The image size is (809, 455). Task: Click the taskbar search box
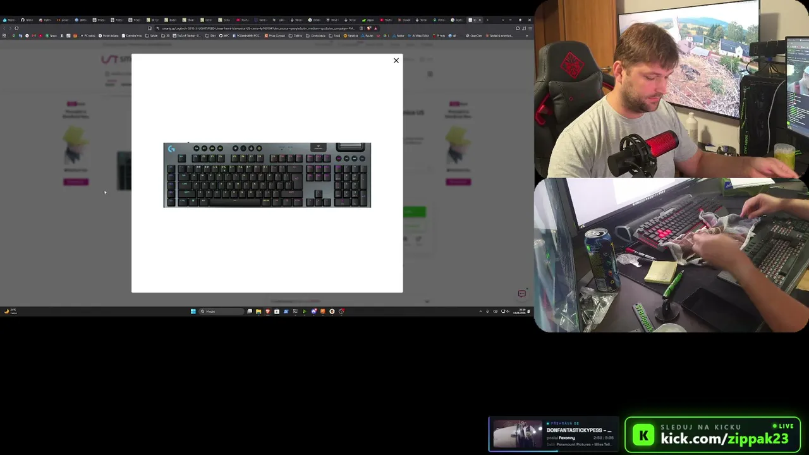(222, 312)
